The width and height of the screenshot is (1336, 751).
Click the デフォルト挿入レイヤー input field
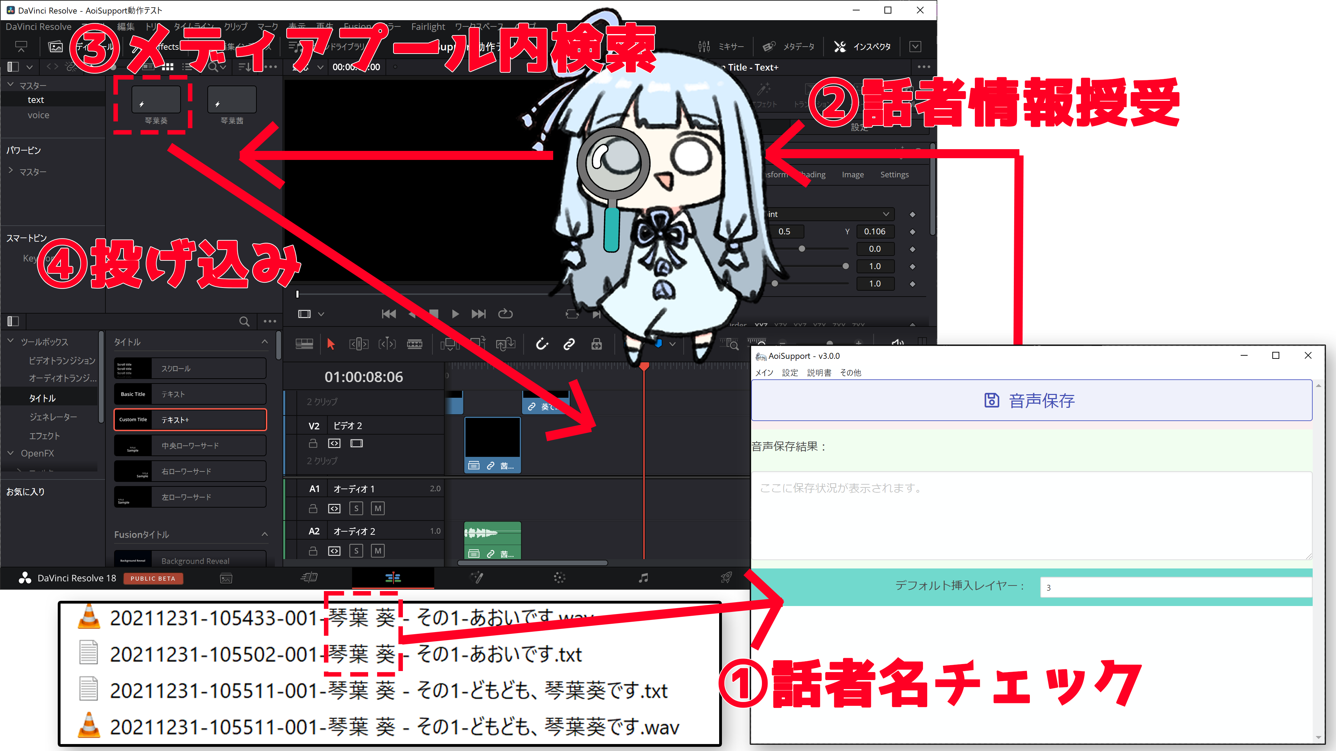click(x=1176, y=587)
